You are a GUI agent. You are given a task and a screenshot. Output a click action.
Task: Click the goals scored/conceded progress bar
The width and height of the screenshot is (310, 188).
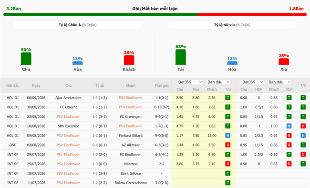155,14
